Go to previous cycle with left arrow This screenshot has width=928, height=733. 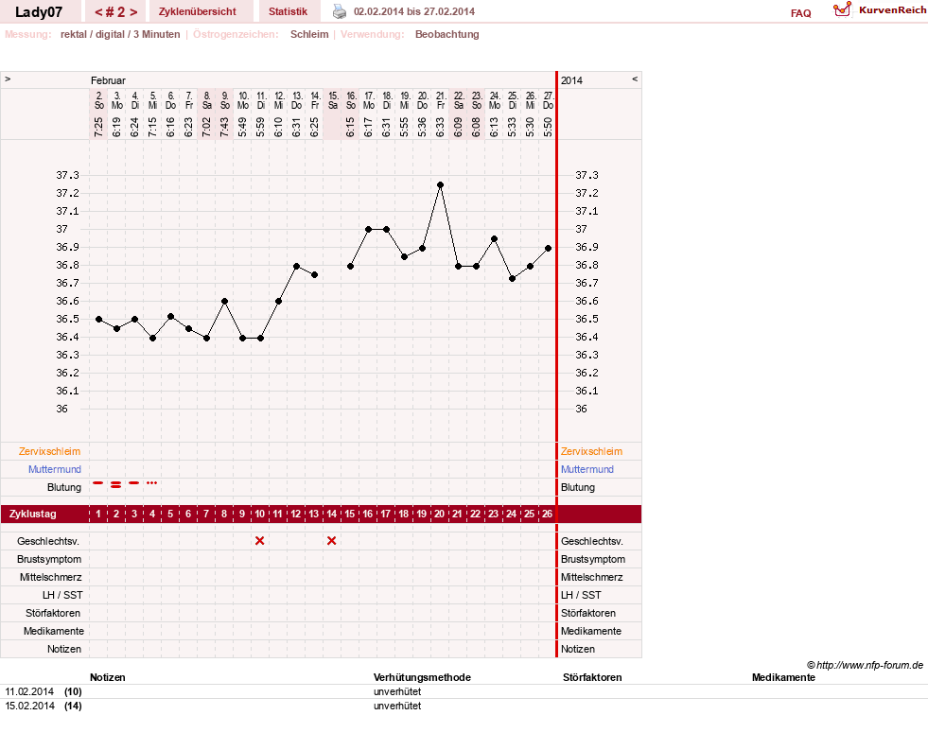pyautogui.click(x=98, y=12)
